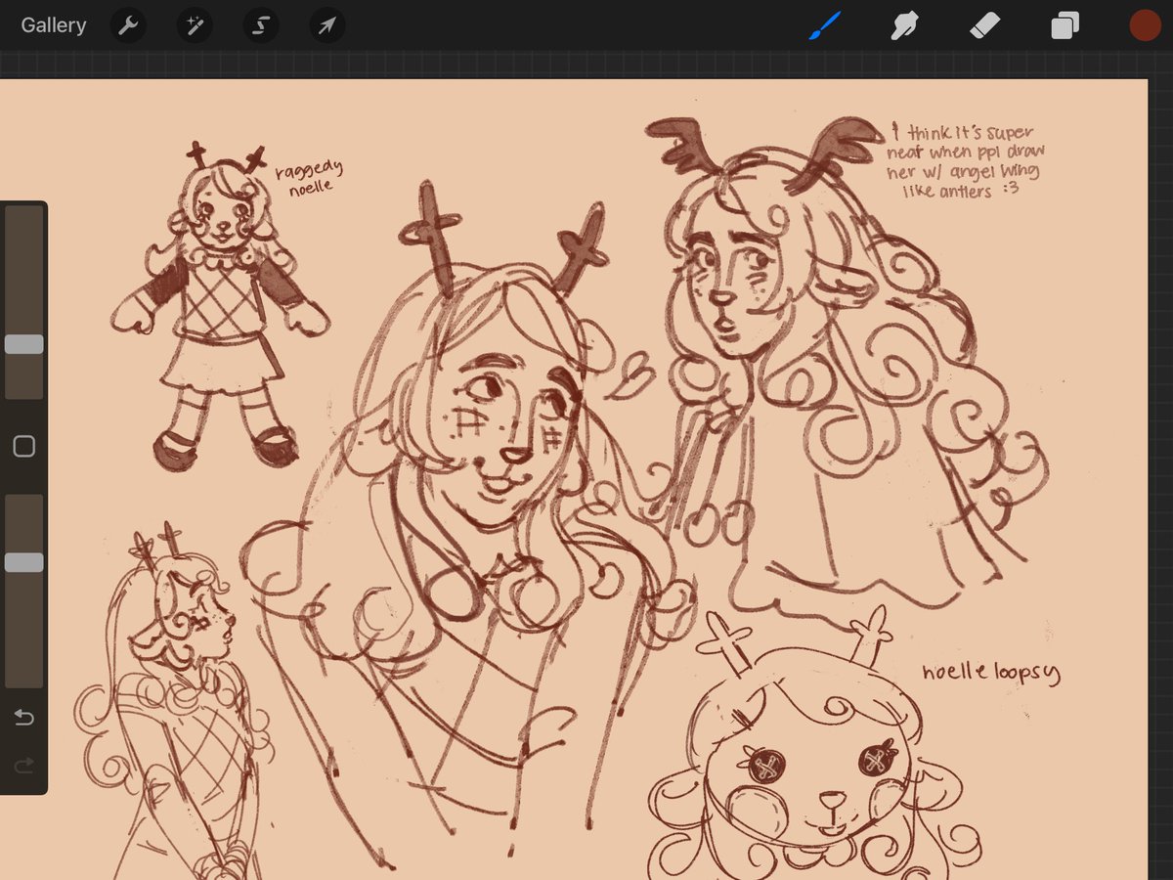1173x880 pixels.
Task: Open the Layers panel
Action: tap(1064, 25)
